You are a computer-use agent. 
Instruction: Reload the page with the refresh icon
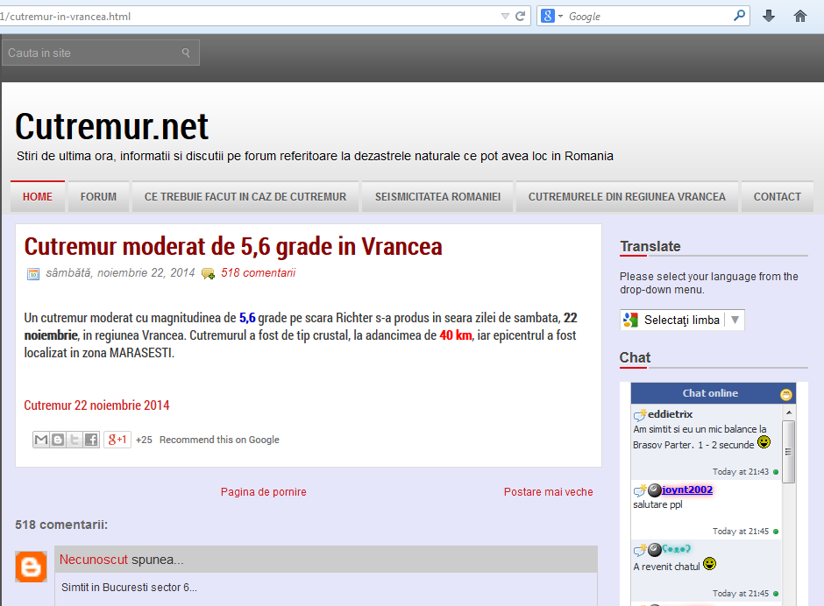[x=520, y=17]
